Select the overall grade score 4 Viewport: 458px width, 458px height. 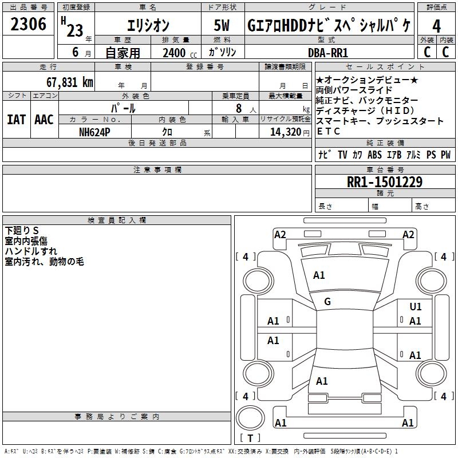436,25
